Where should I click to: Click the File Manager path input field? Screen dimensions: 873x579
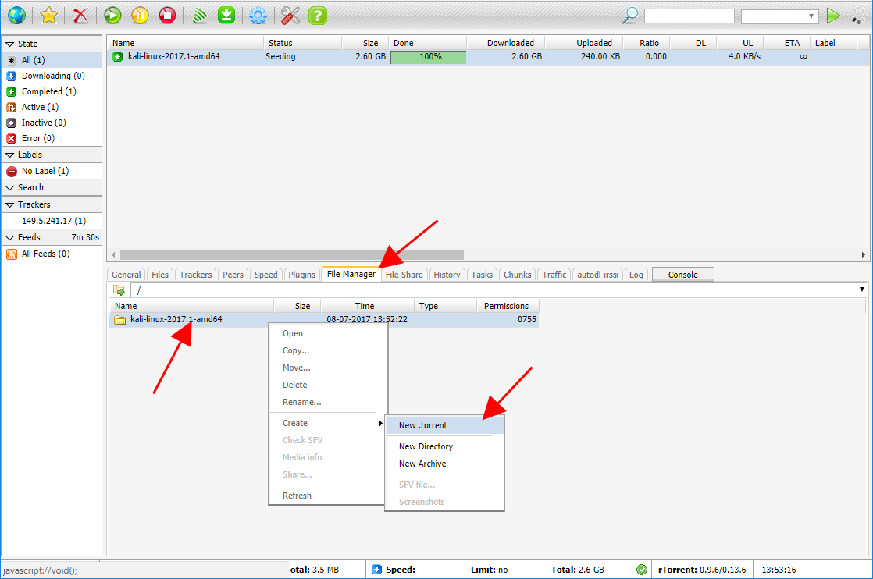tap(495, 289)
